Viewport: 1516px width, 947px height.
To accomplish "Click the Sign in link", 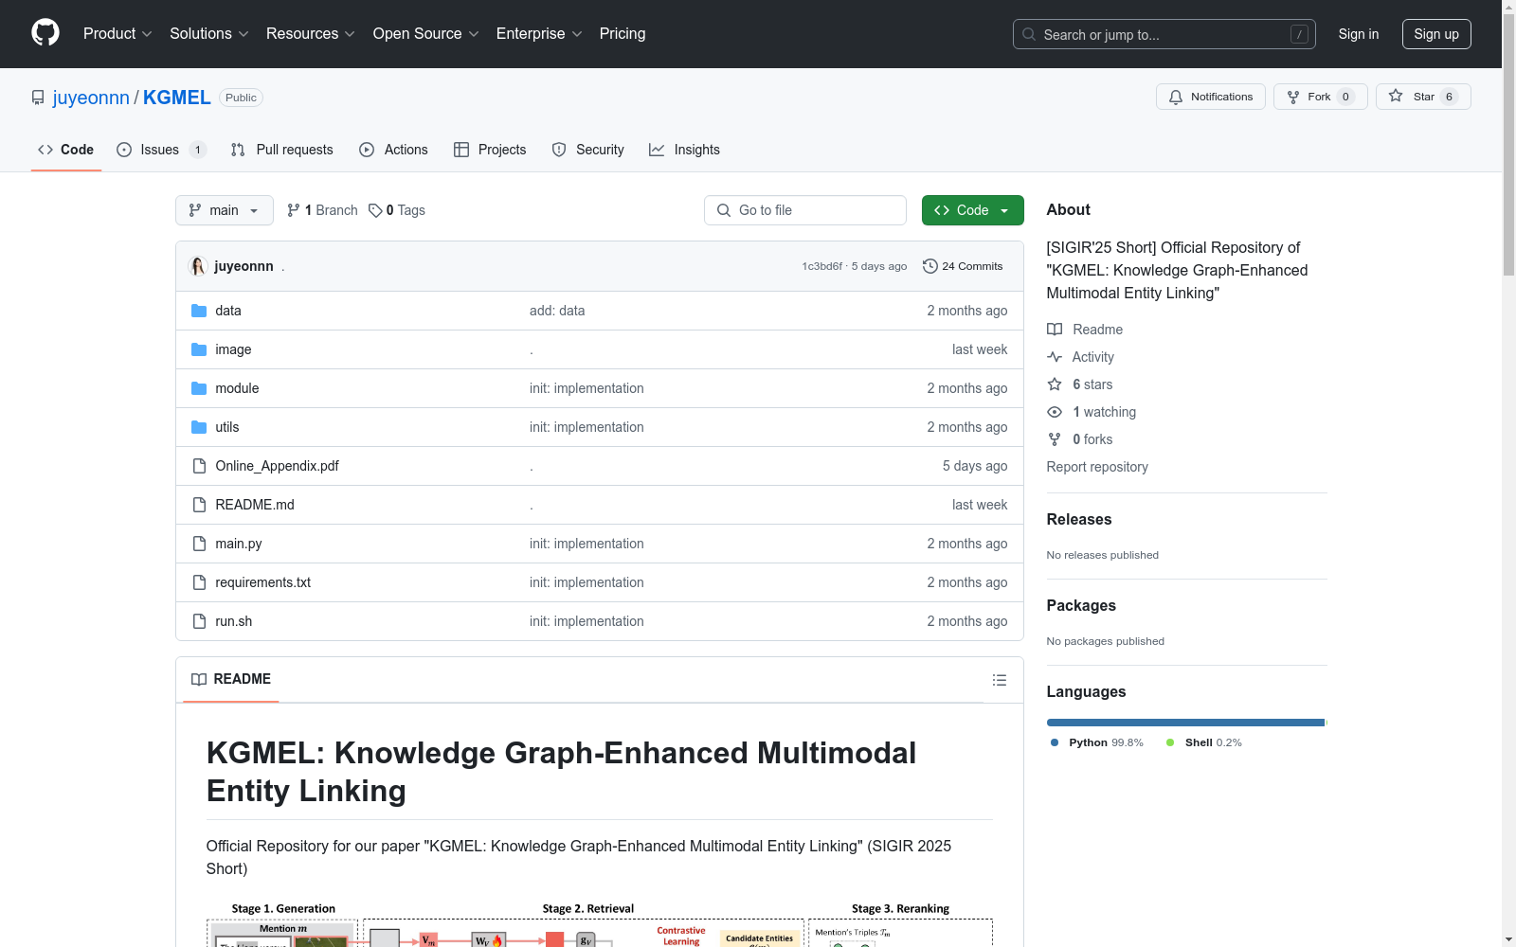I will pos(1359,34).
